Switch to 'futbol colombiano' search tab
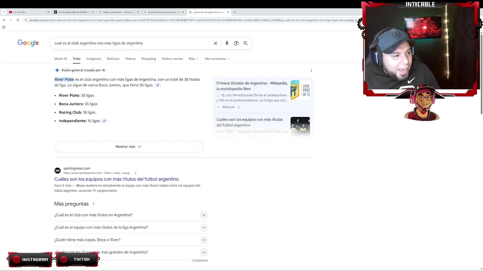 (118, 12)
